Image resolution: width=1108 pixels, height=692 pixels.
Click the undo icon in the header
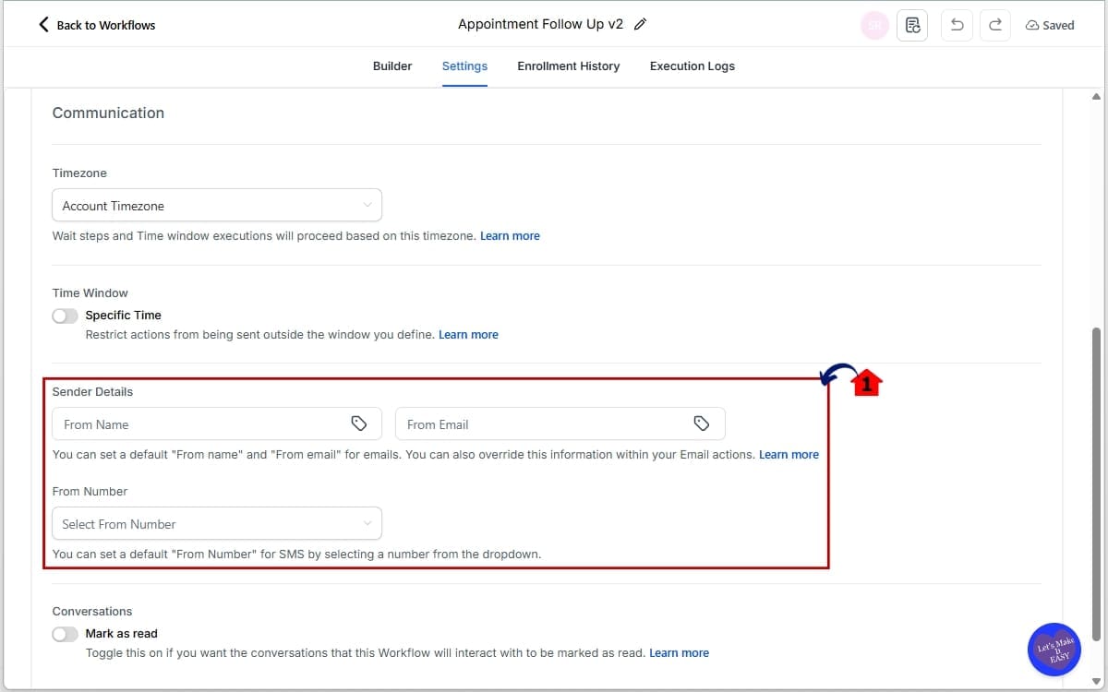[957, 25]
